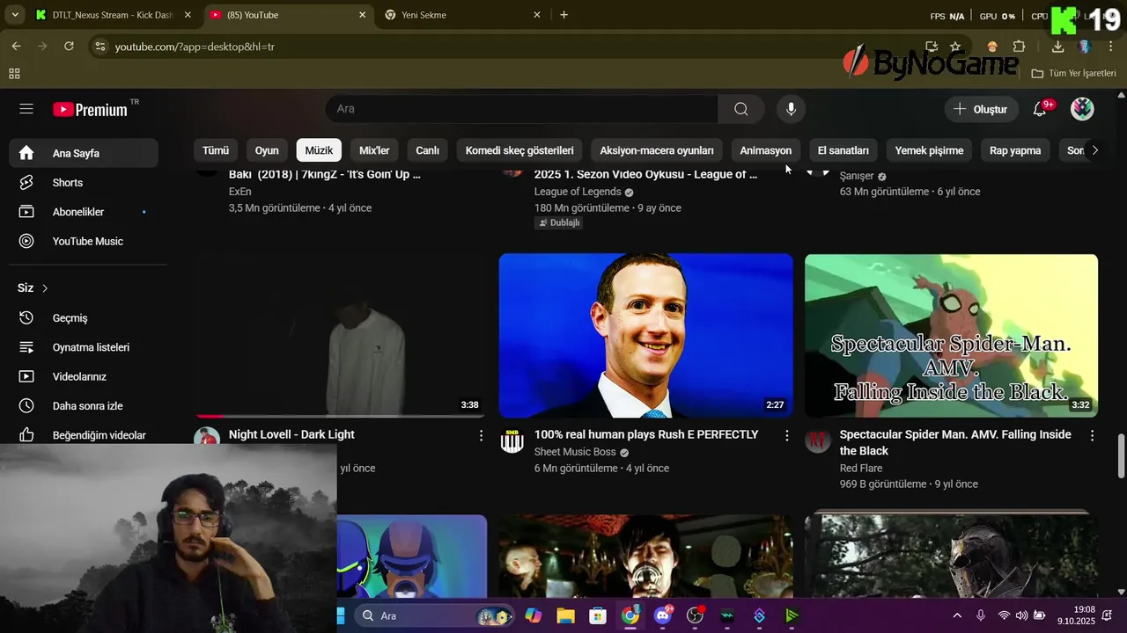1127x633 pixels.
Task: Open the Chrome downloads icon
Action: point(1058,46)
